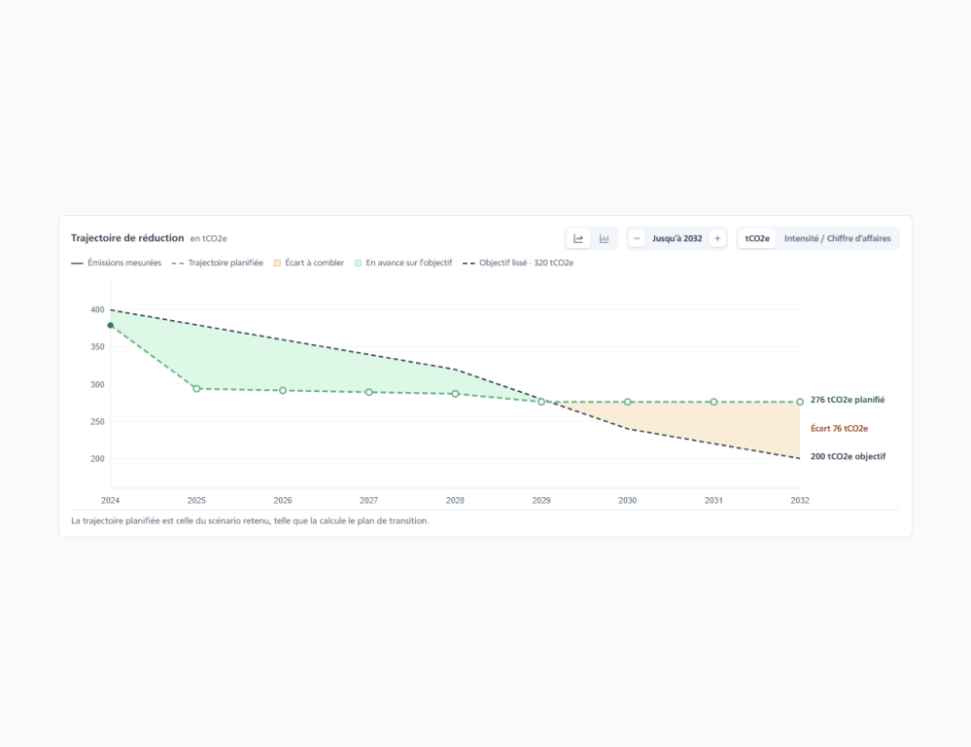Toggle Objectif lissé · 320 tCO2e legend entry
The image size is (971, 747).
point(518,263)
